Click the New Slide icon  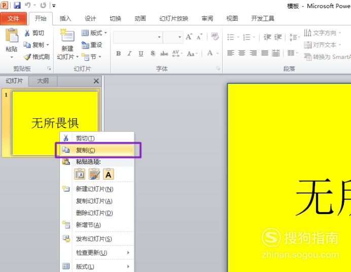click(67, 36)
